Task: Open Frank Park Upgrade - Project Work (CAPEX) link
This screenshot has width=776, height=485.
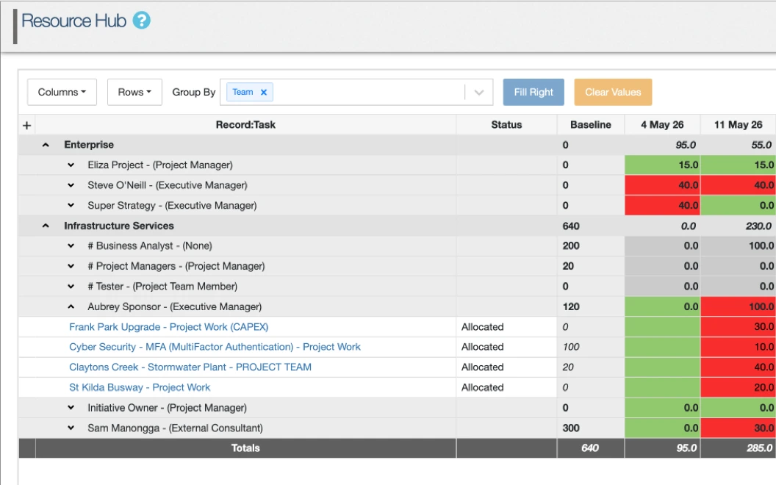Action: click(169, 327)
